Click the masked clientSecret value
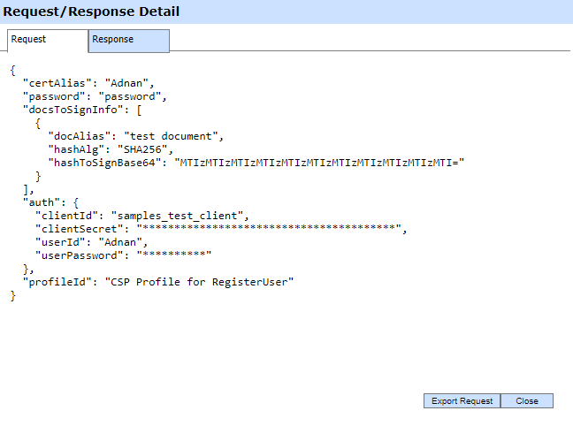Screen dimensions: 573x426 (x=270, y=229)
